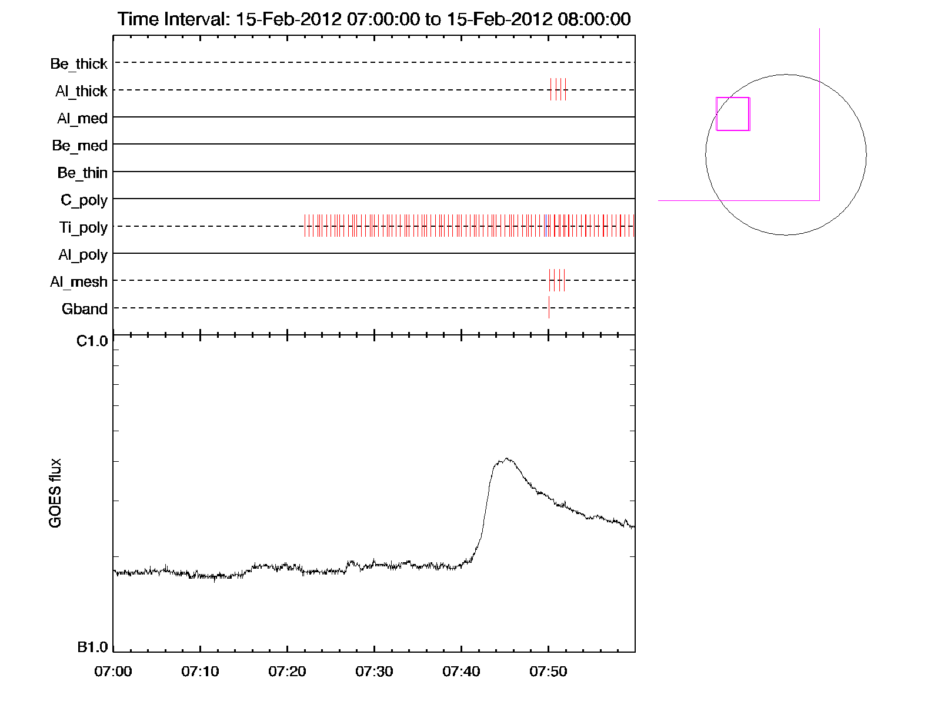Click the Al_mesh filter label

(79, 282)
